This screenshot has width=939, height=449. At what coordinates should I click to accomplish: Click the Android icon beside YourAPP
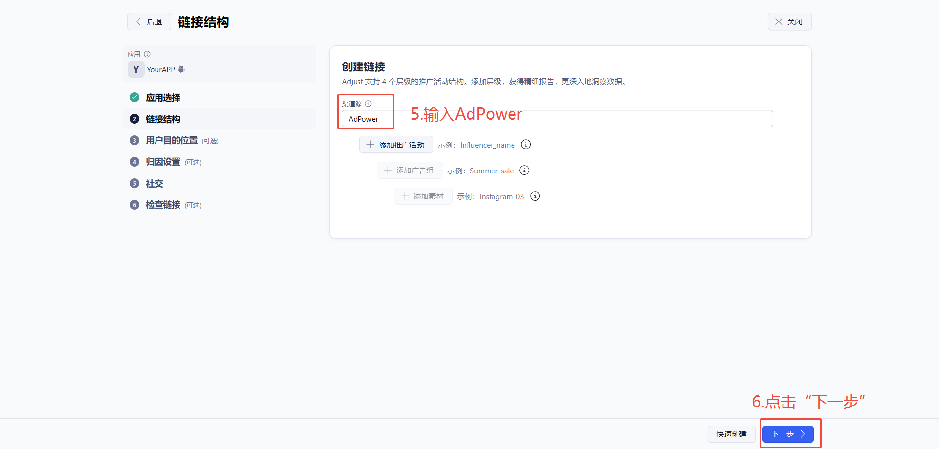[x=181, y=69]
